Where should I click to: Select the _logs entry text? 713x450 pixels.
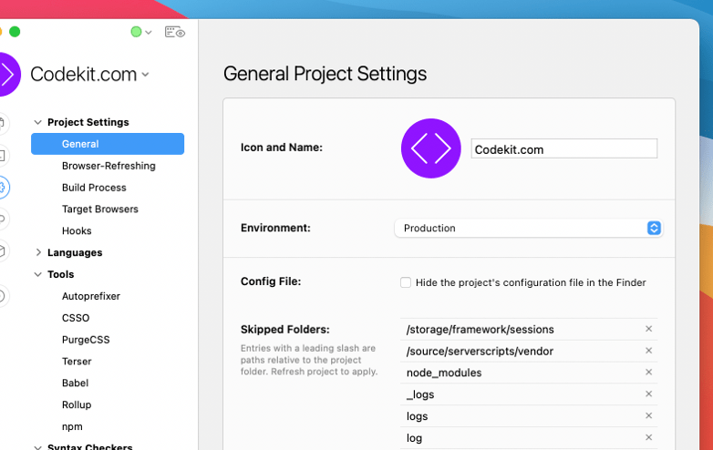420,394
